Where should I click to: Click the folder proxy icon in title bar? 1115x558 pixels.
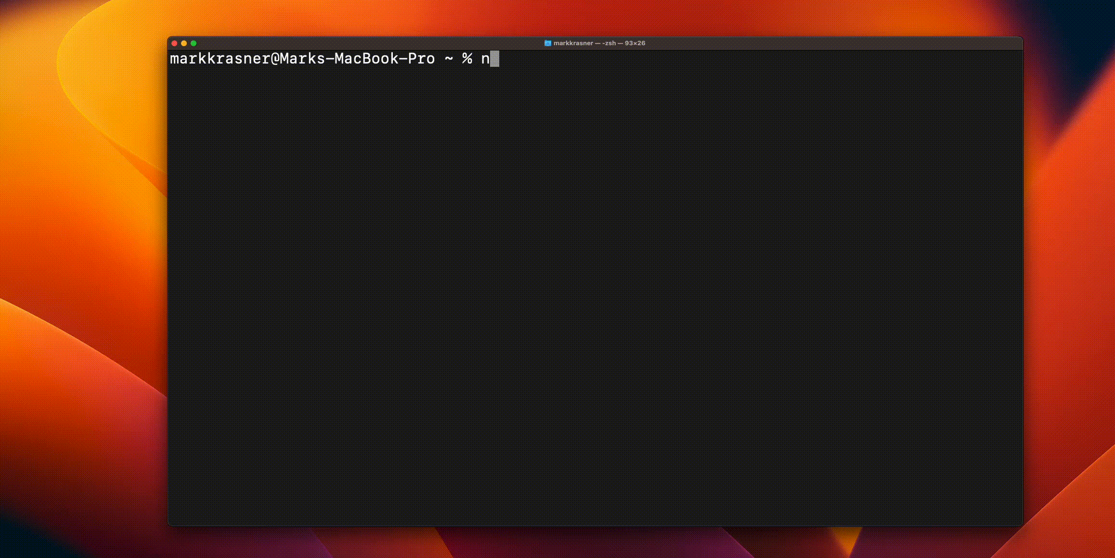(x=547, y=43)
